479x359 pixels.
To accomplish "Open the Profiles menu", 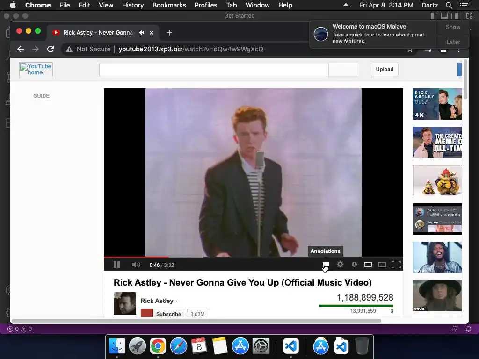I will point(206,5).
